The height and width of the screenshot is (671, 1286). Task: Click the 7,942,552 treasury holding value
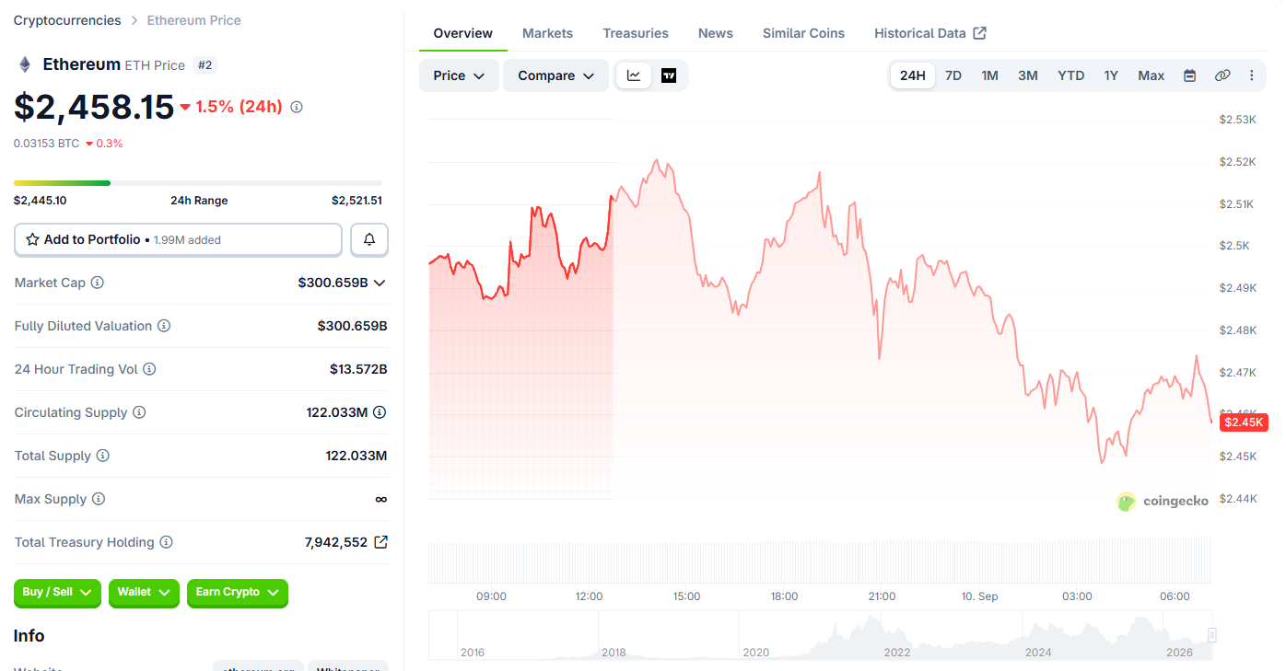(x=335, y=542)
